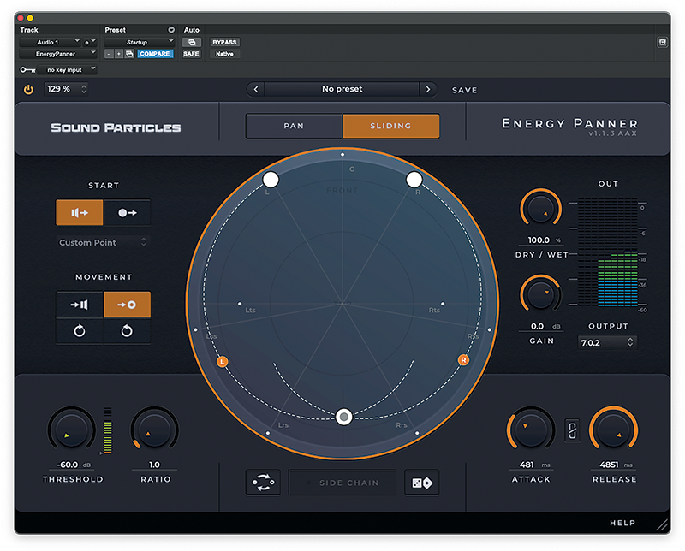Image resolution: width=685 pixels, height=551 pixels.
Task: Click white handle near R speaker
Action: point(414,179)
